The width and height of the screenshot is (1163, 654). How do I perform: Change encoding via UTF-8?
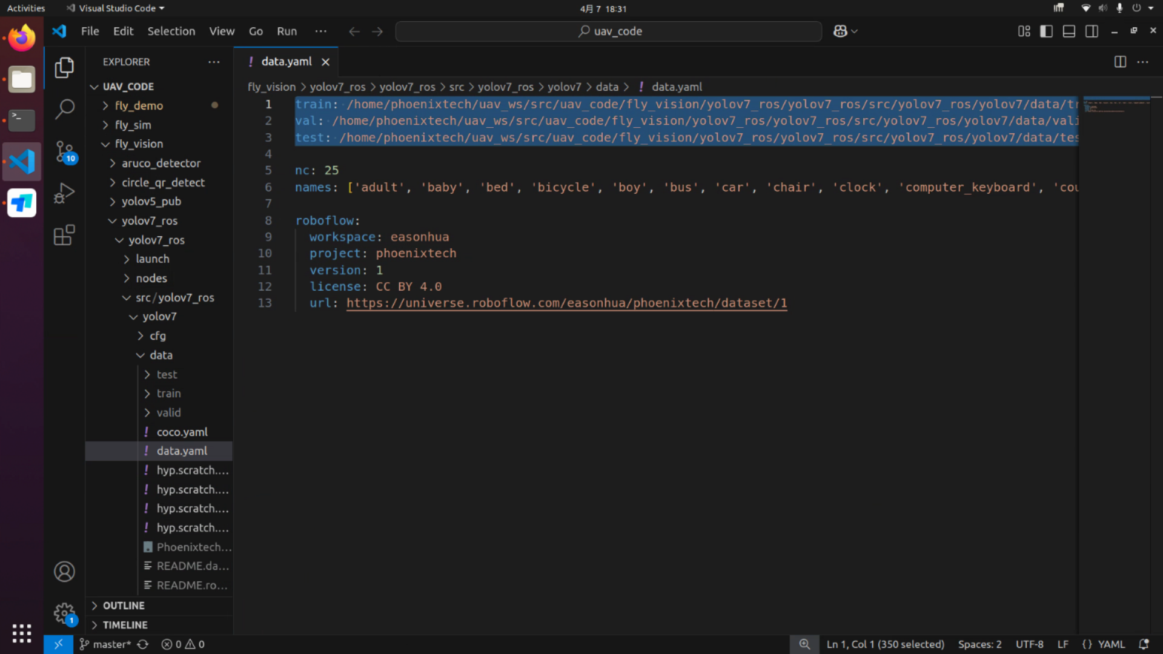click(1029, 644)
